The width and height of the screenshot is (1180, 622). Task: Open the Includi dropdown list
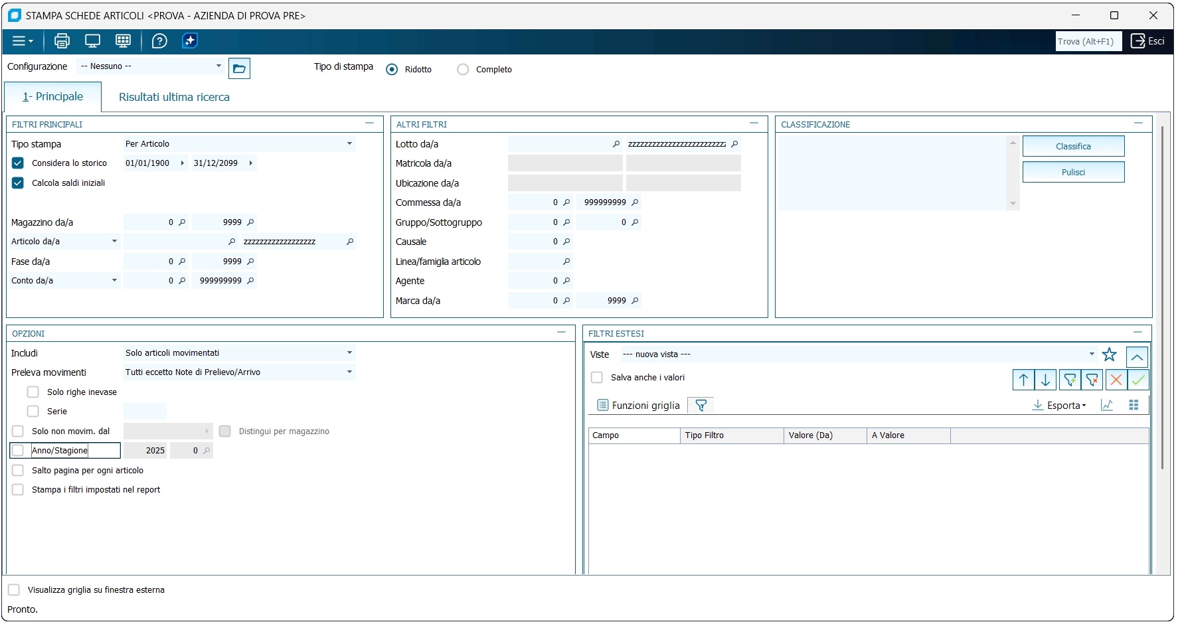click(x=349, y=353)
